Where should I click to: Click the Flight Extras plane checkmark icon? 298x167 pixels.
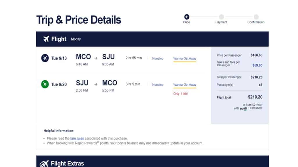[x=45, y=164]
